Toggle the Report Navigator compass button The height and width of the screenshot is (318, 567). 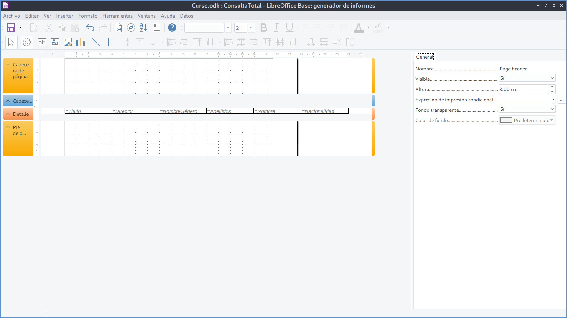131,28
